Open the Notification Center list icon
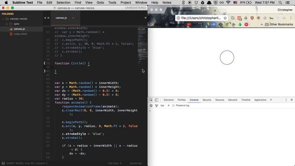The height and width of the screenshot is (166, 295). tap(288, 2)
